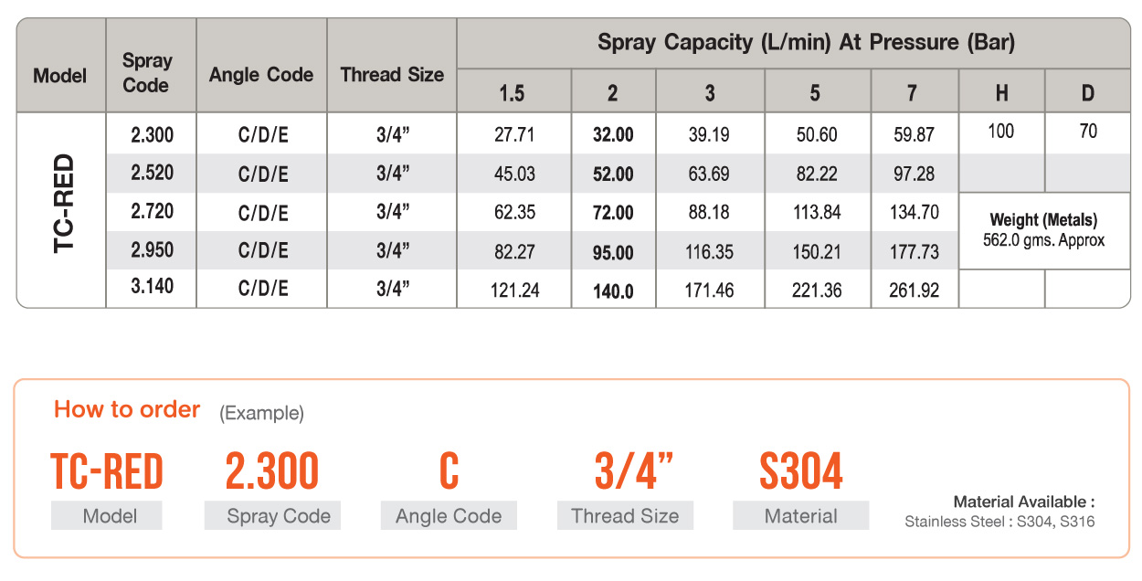
Task: Click spray code 2.720 cell
Action: coord(152,211)
